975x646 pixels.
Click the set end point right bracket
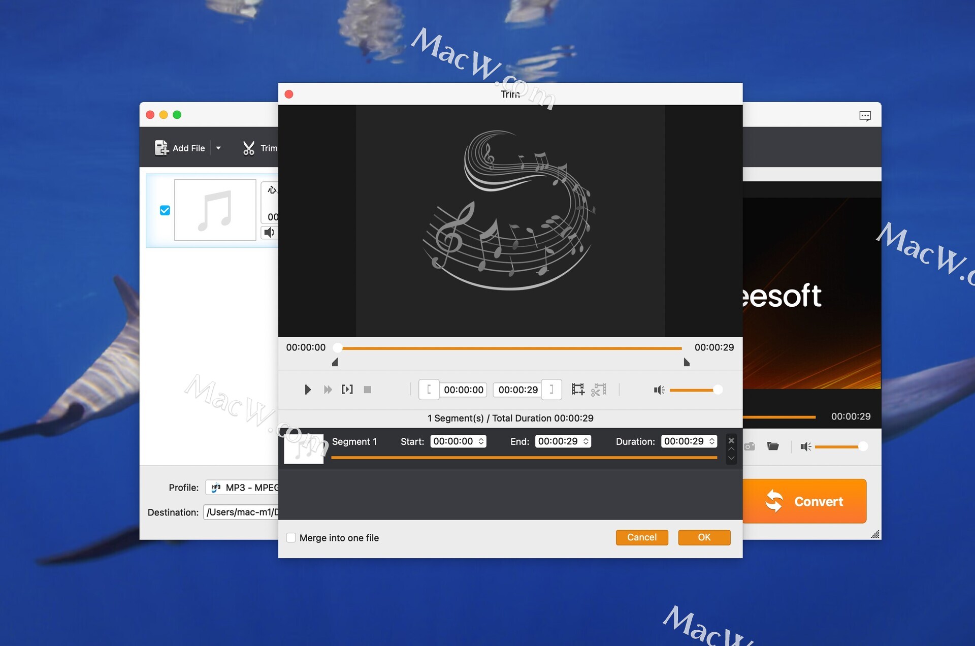(551, 390)
